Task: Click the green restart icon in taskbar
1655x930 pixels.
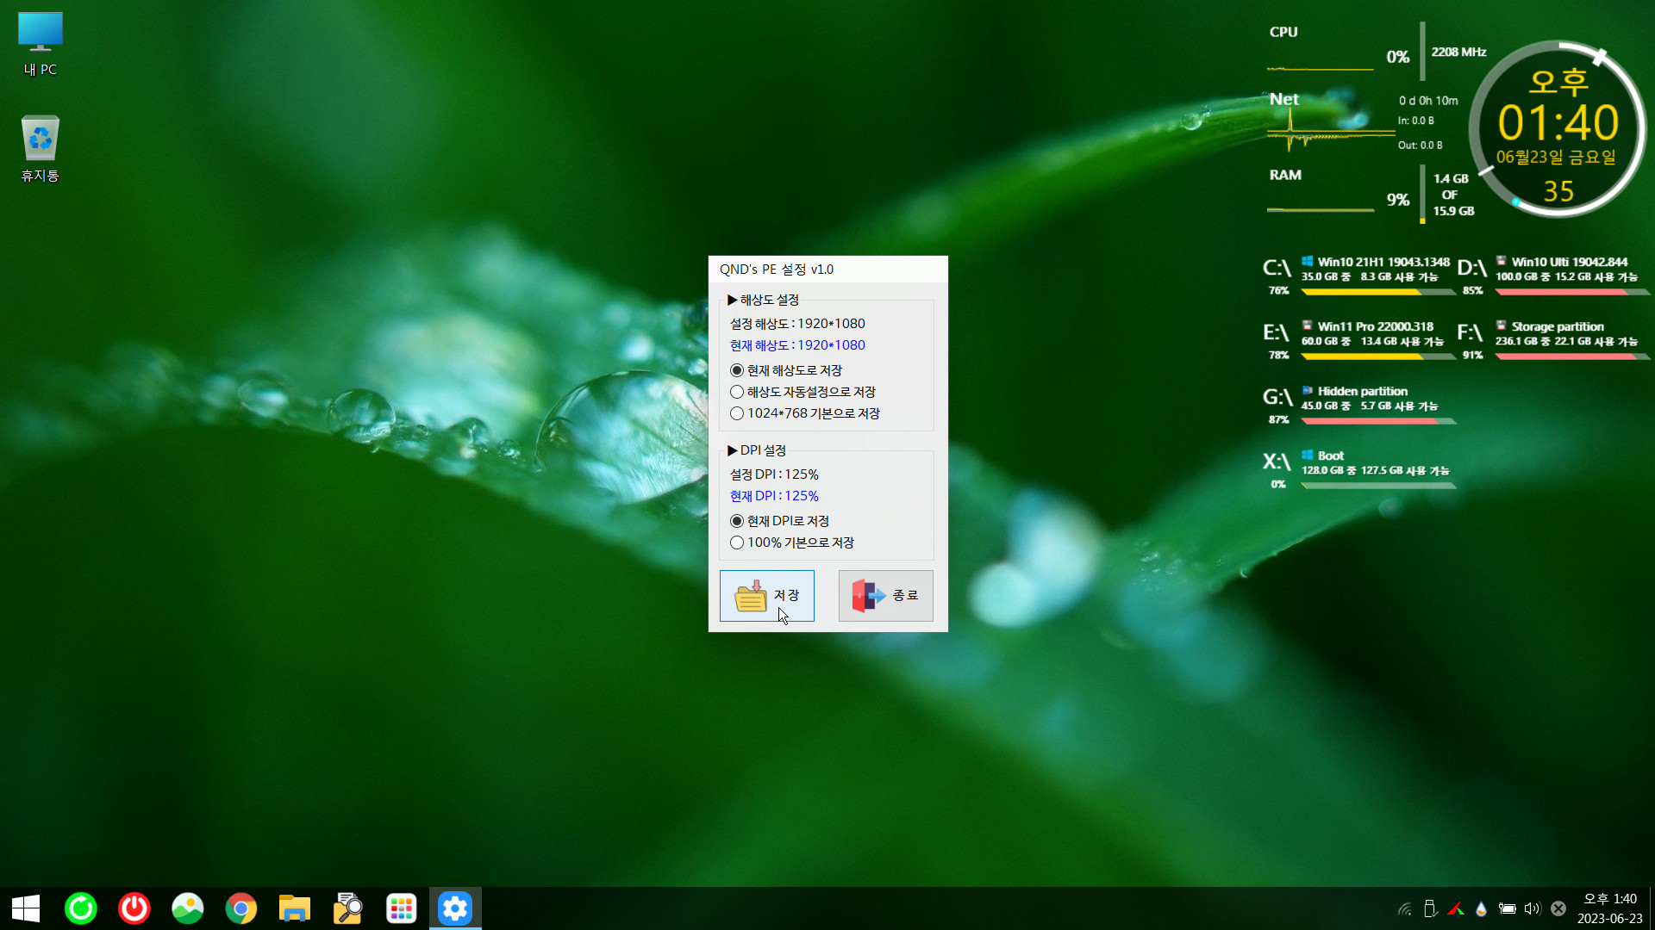Action: point(81,908)
